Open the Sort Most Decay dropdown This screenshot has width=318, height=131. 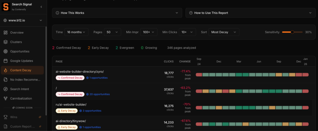coord(224,32)
